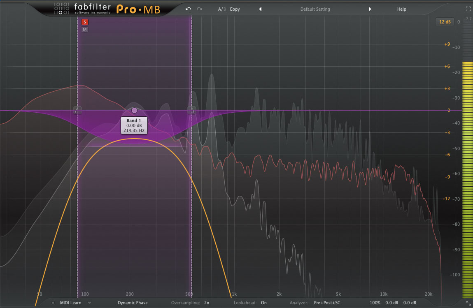Click the Copy A/B button
Screen dimensions: 473x308
pos(235,9)
